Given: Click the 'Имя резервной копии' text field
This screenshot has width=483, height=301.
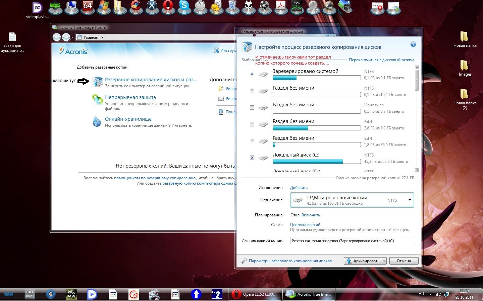Looking at the screenshot, I should (352, 240).
